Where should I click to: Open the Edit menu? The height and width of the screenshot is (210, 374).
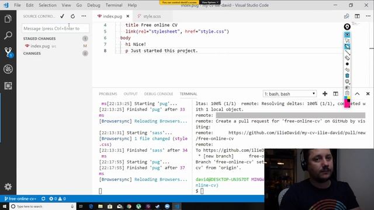pyautogui.click(x=30, y=5)
